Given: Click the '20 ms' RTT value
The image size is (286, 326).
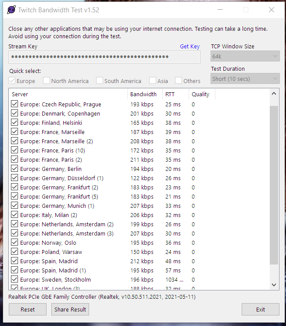Looking at the screenshot, I should click(x=173, y=169).
